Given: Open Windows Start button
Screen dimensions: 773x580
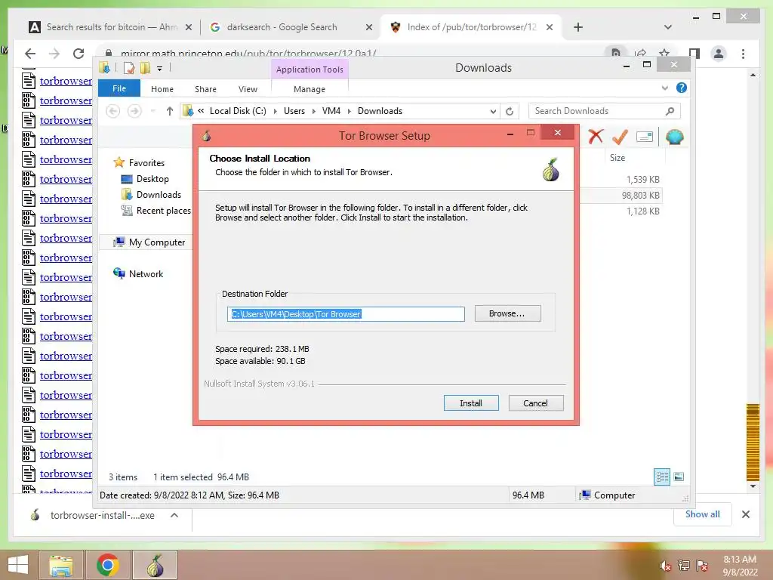Looking at the screenshot, I should pyautogui.click(x=18, y=565).
